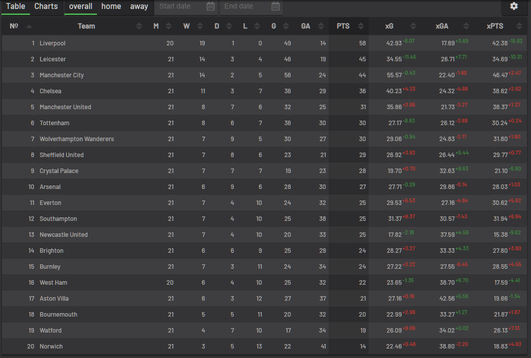
Task: Sort by draws using D column arrows
Action: (229, 26)
